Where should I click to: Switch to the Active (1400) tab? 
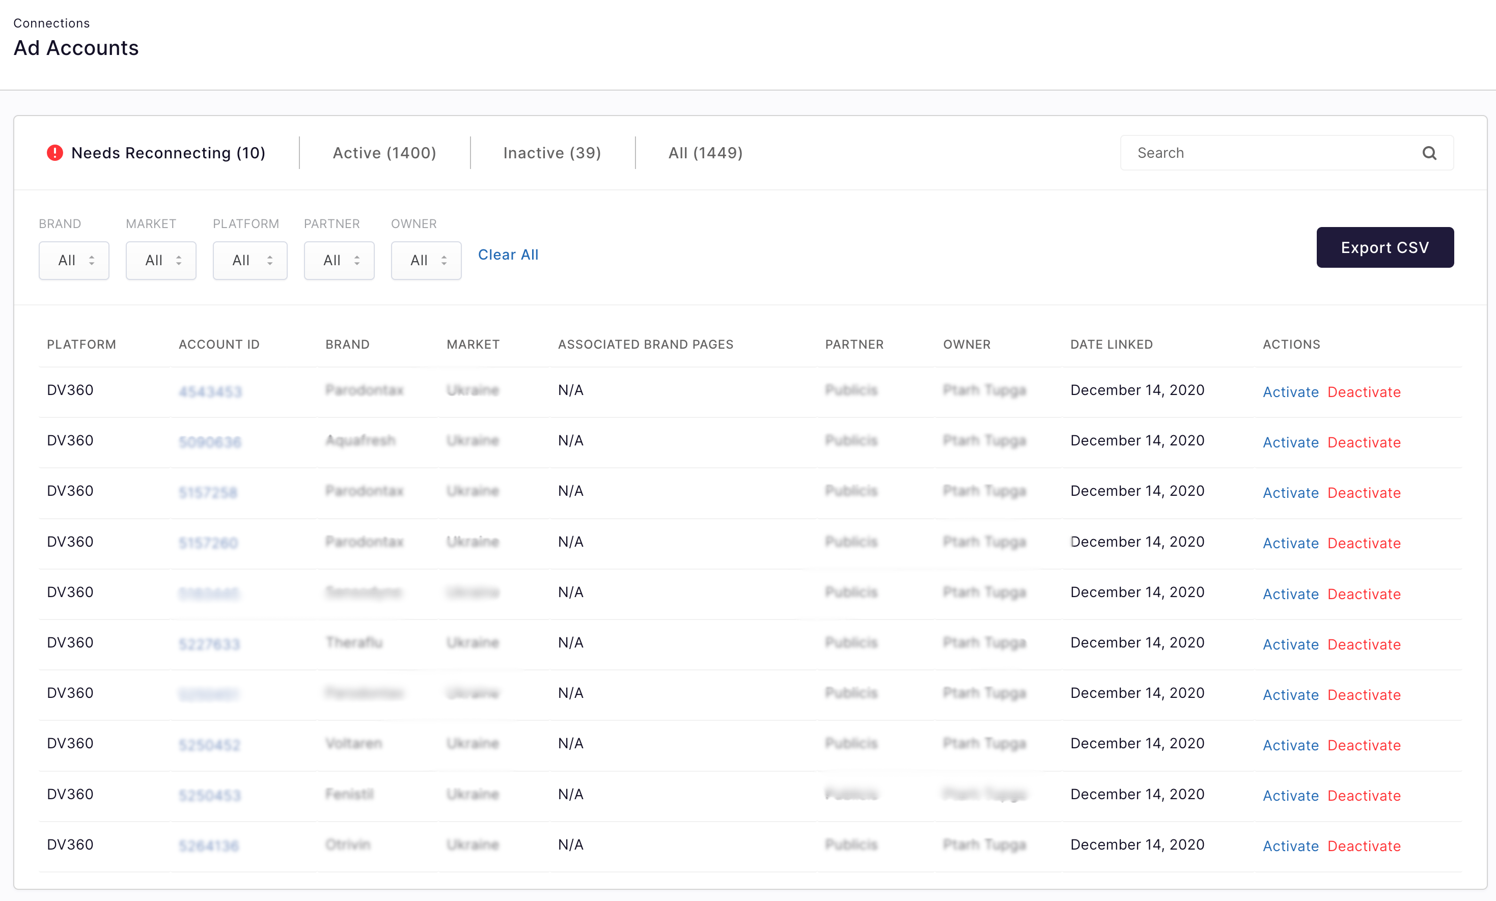[384, 153]
